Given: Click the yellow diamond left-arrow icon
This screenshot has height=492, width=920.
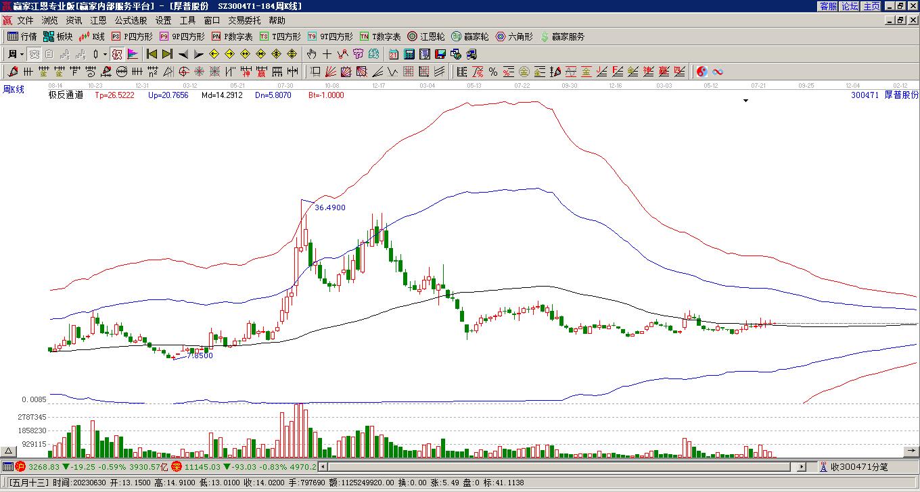Looking at the screenshot, I should [214, 54].
